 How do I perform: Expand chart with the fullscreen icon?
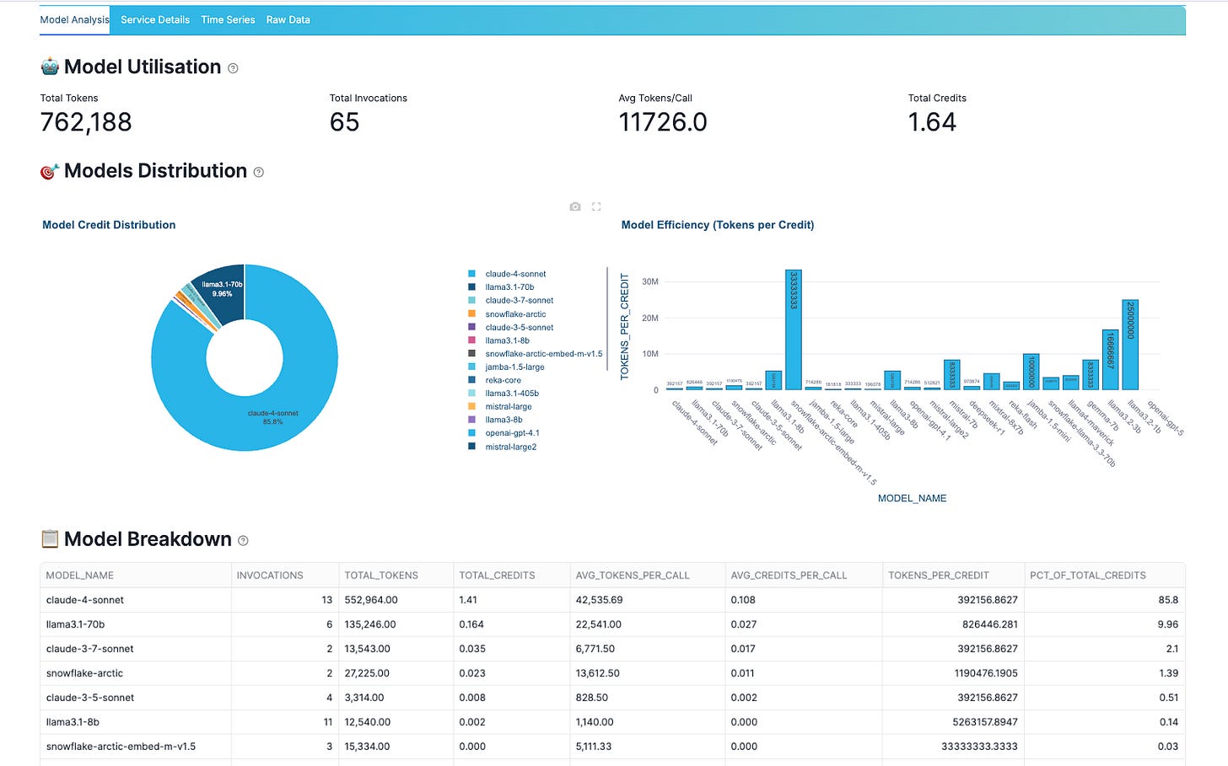(x=596, y=206)
